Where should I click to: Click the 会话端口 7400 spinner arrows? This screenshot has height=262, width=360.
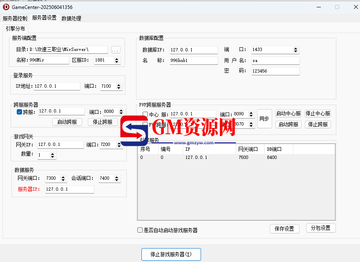pyautogui.click(x=116, y=178)
